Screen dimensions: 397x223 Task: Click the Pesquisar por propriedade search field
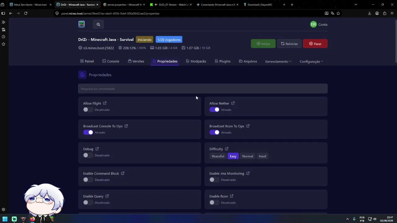[203, 89]
